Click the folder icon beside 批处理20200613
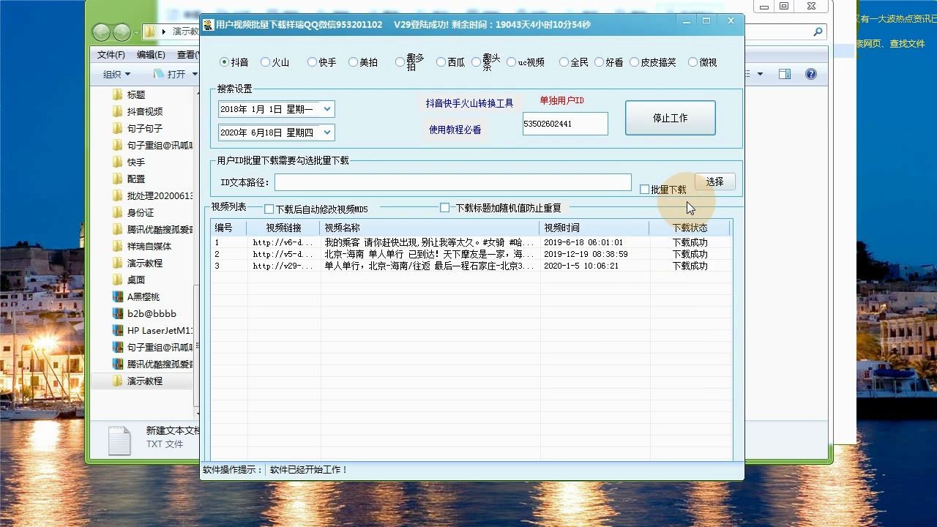 click(x=117, y=195)
